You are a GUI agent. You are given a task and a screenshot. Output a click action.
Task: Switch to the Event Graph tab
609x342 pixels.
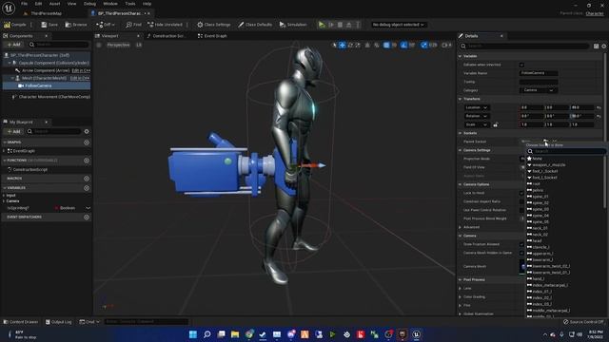(x=212, y=36)
